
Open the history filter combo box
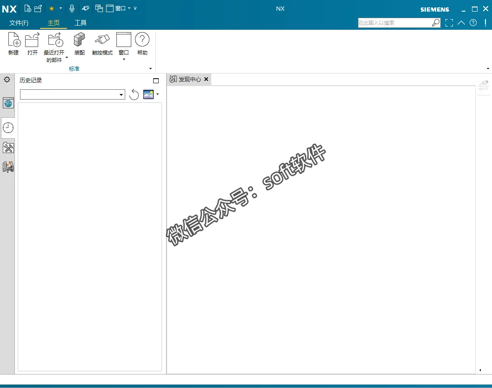73,94
